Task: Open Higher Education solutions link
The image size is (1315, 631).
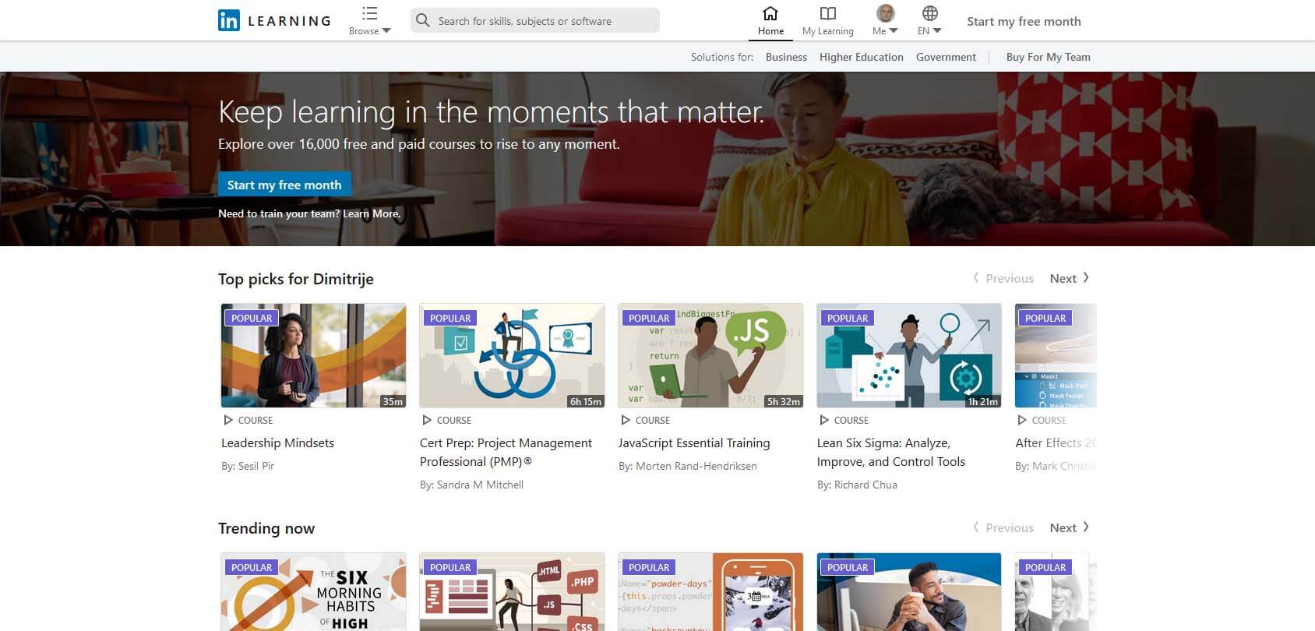Action: tap(861, 57)
